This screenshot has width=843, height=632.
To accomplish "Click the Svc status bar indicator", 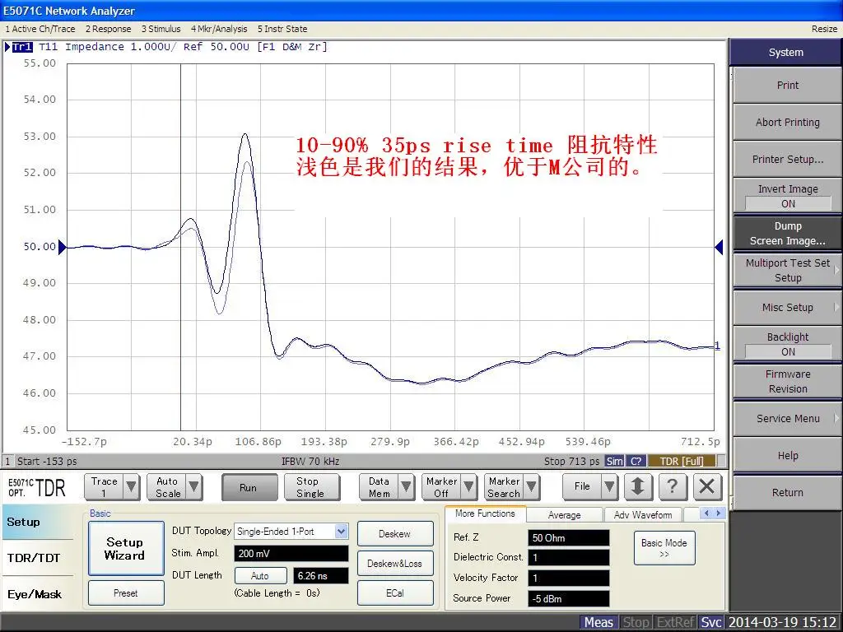I will click(711, 623).
